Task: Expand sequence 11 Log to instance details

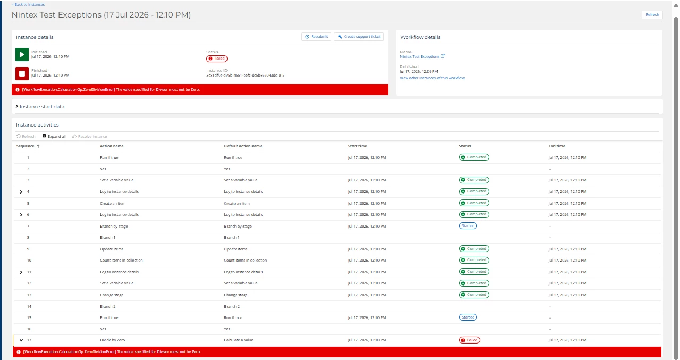Action: tap(21, 272)
